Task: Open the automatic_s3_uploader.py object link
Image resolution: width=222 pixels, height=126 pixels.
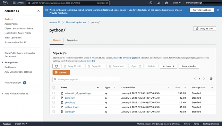Action: (78, 93)
